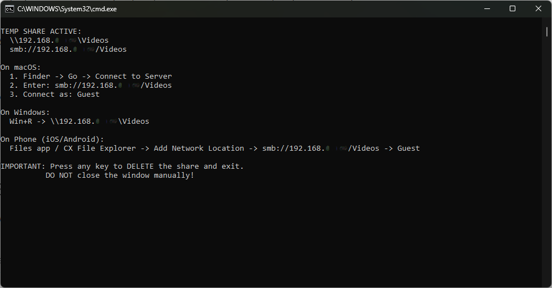The width and height of the screenshot is (552, 288).
Task: Click the Connect as: Guest step
Action: 55,94
